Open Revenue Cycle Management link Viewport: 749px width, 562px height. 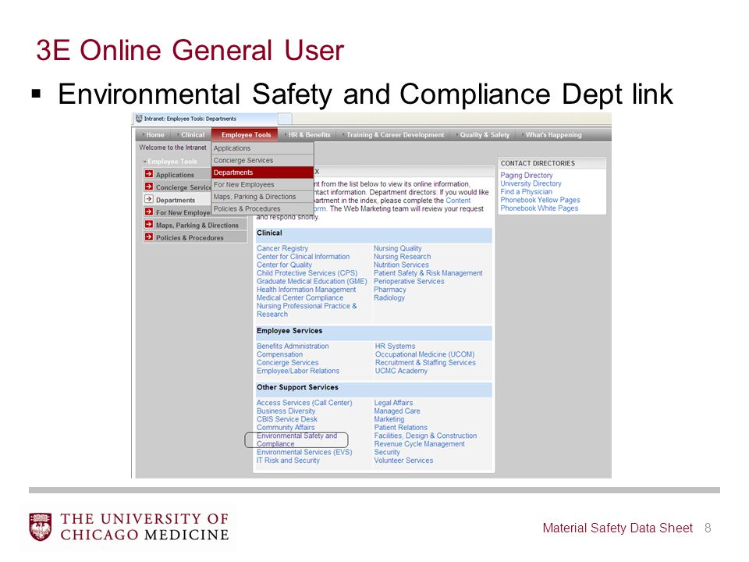pos(419,444)
